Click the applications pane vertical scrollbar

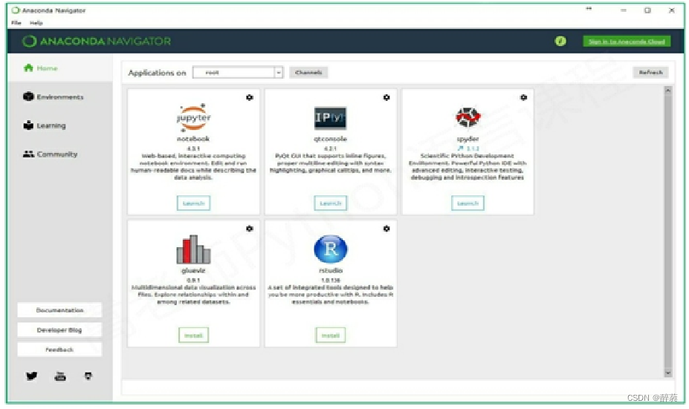click(x=668, y=232)
